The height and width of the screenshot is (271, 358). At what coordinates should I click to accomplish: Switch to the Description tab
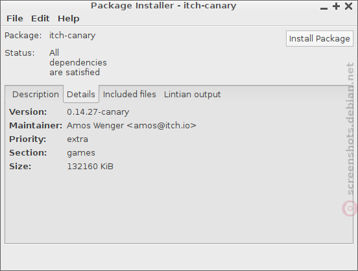coord(36,94)
